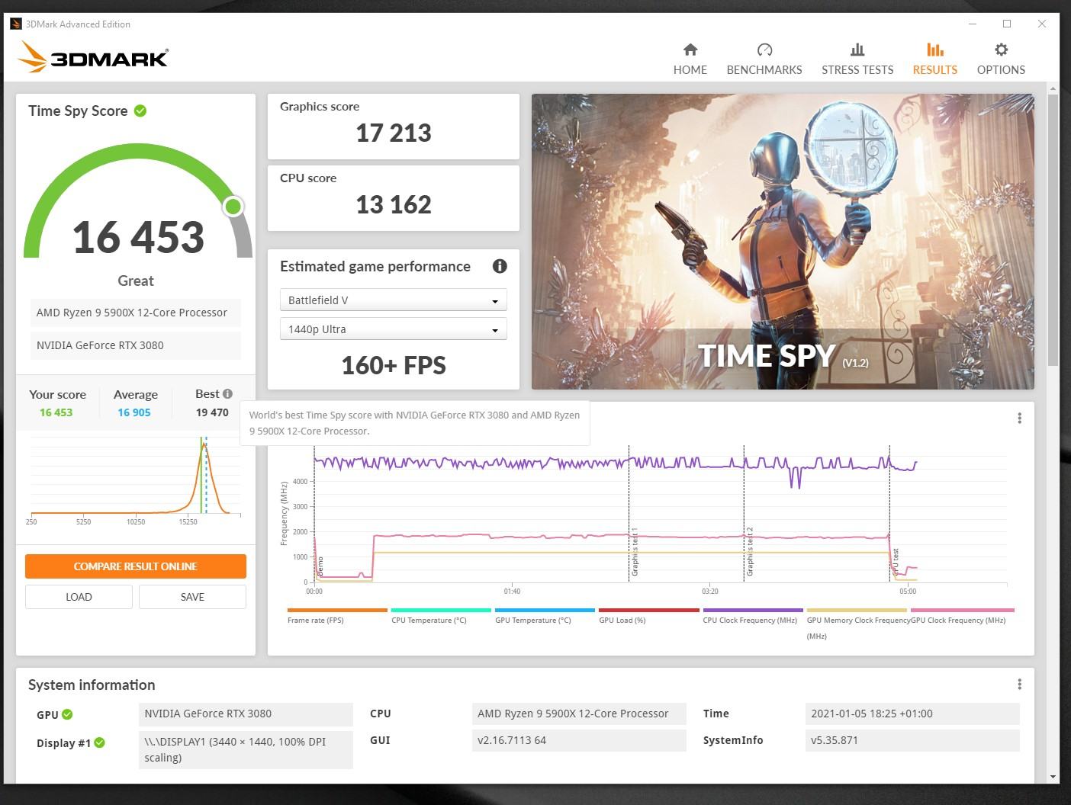
Task: Click Your score value 16 453
Action: coord(56,412)
